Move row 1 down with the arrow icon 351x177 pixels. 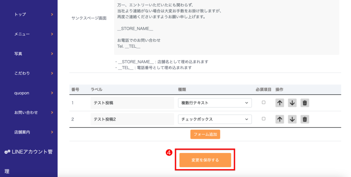pos(292,103)
